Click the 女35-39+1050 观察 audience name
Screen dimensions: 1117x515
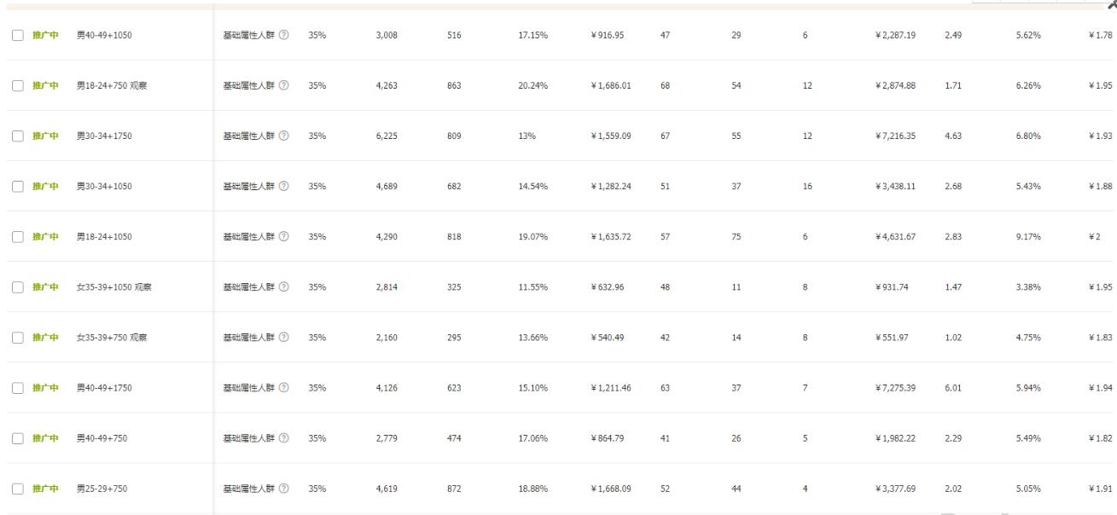point(114,286)
